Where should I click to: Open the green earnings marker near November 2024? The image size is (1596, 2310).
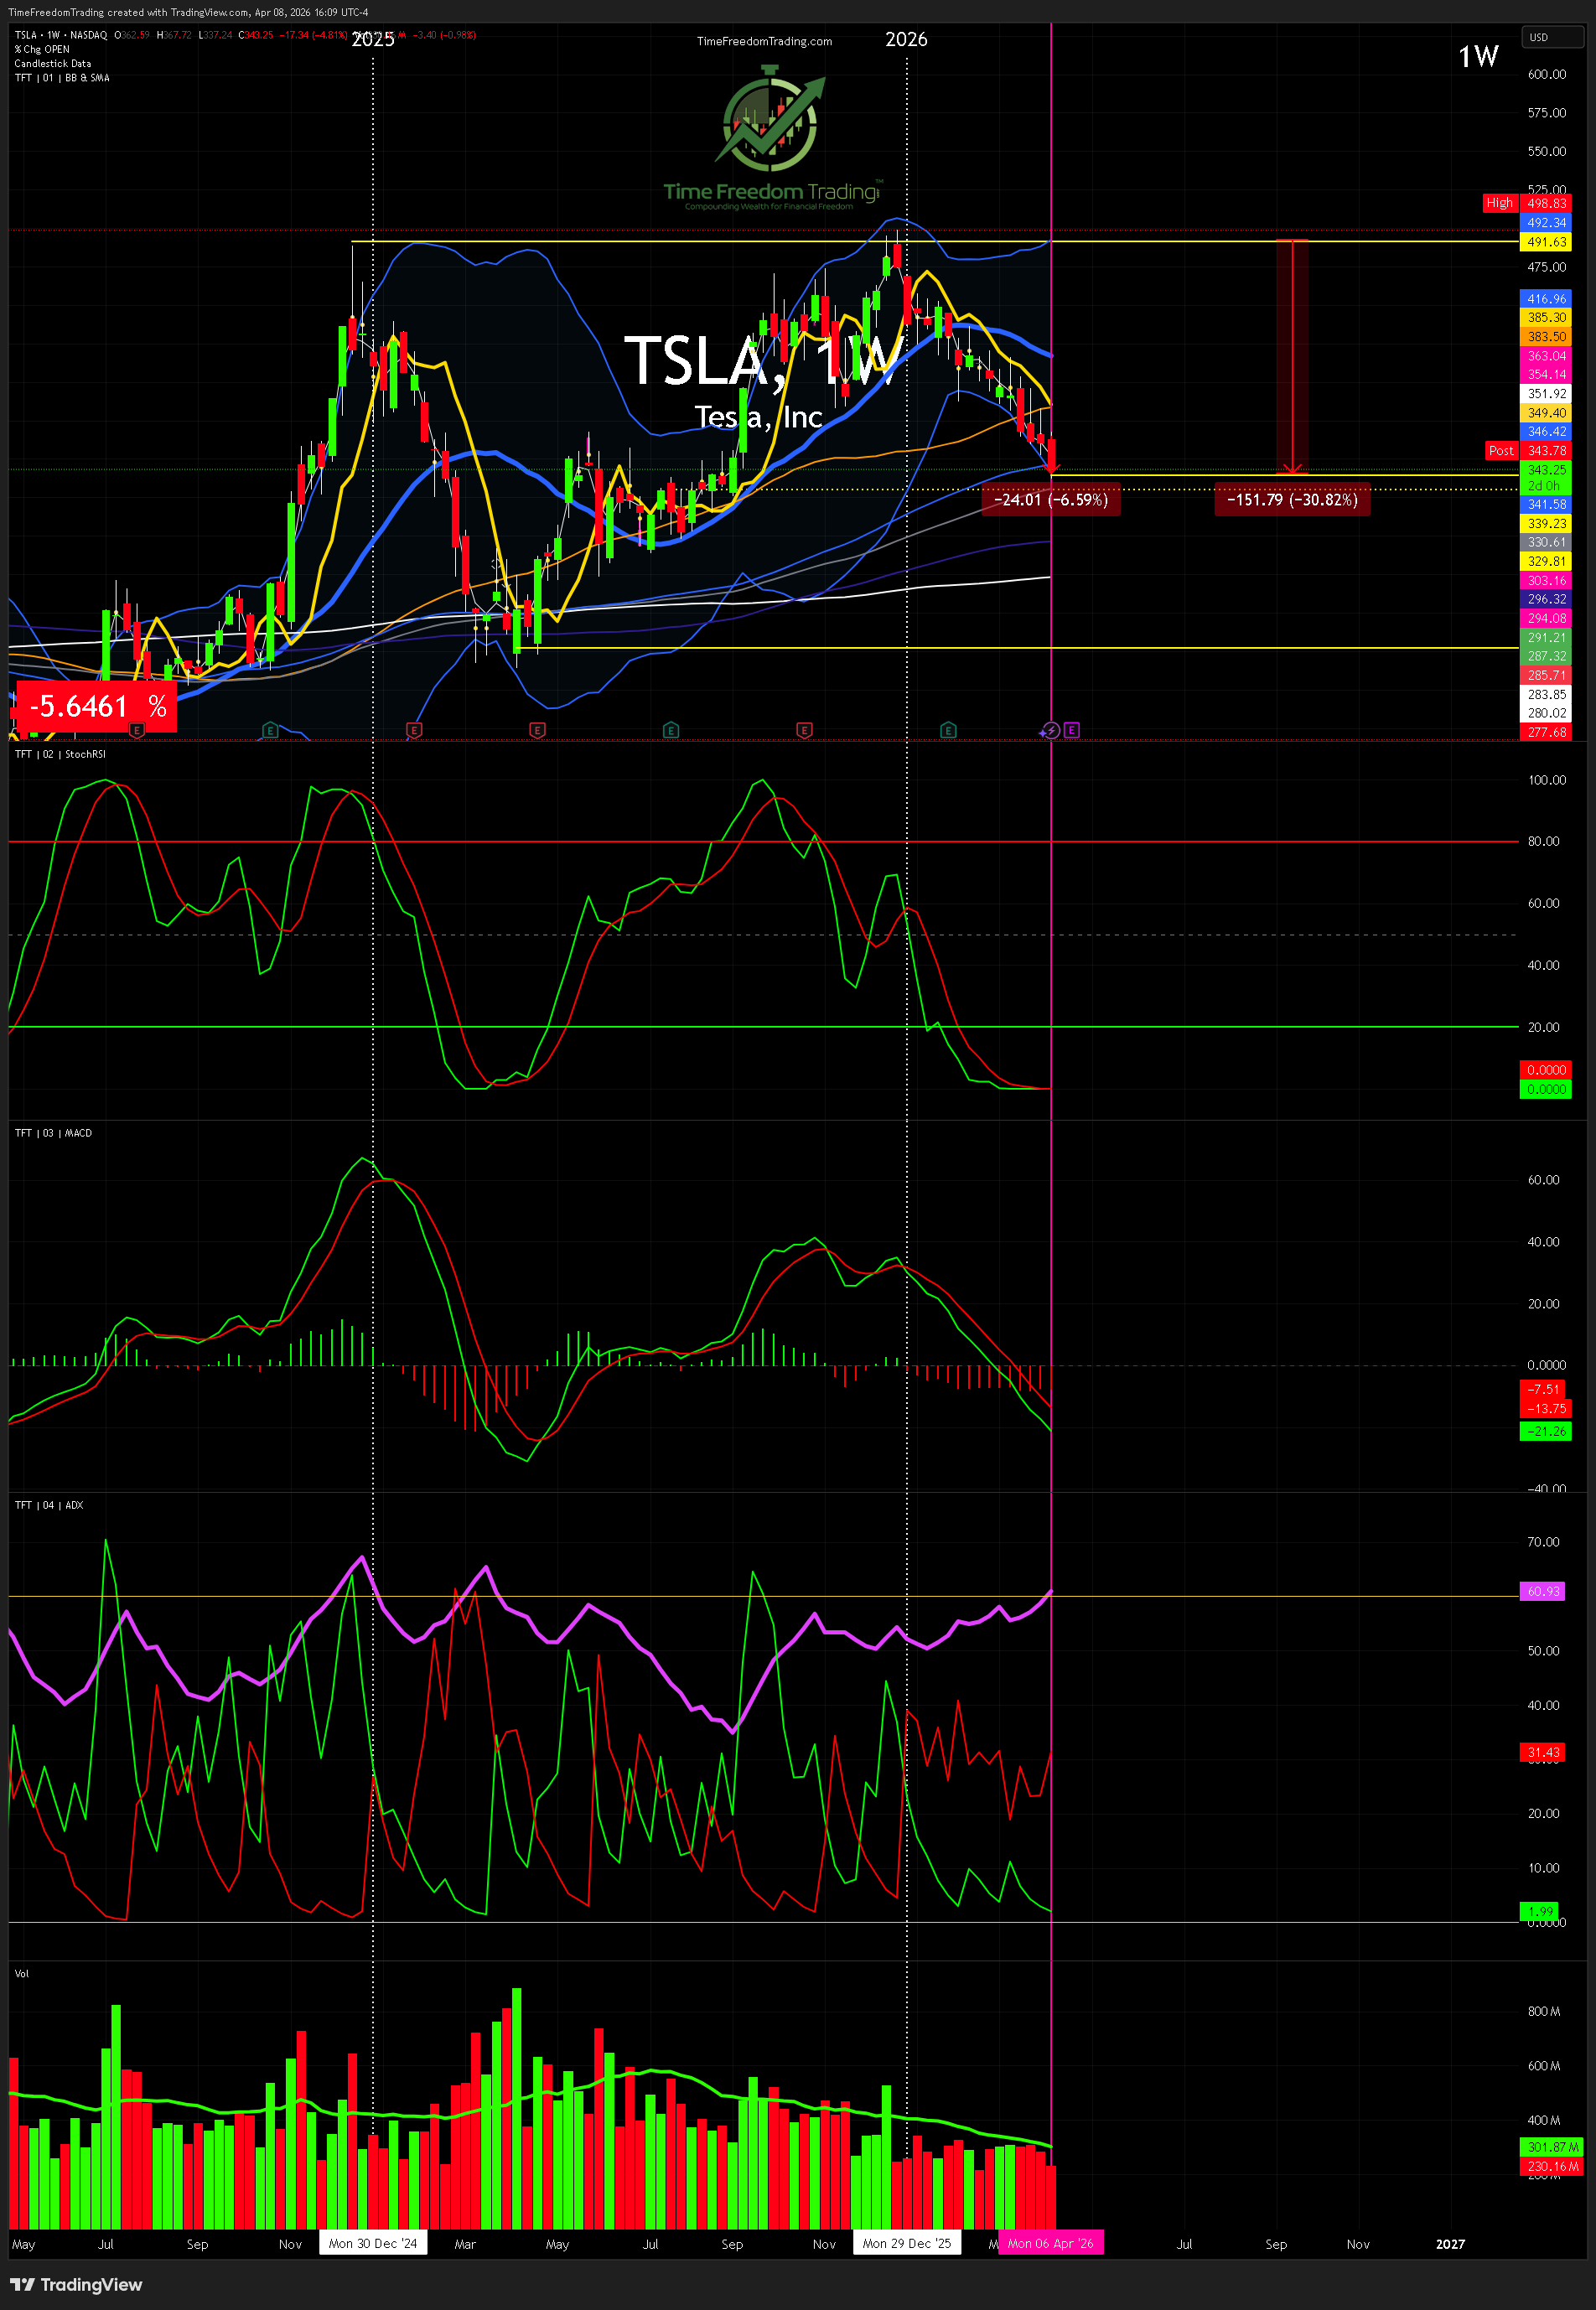tap(270, 731)
